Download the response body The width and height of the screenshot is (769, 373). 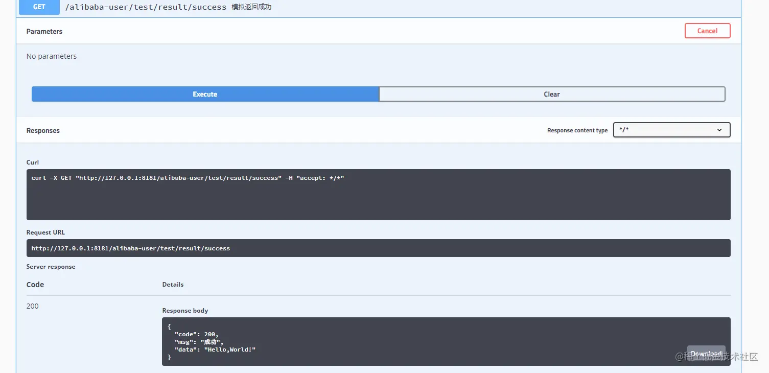(706, 354)
